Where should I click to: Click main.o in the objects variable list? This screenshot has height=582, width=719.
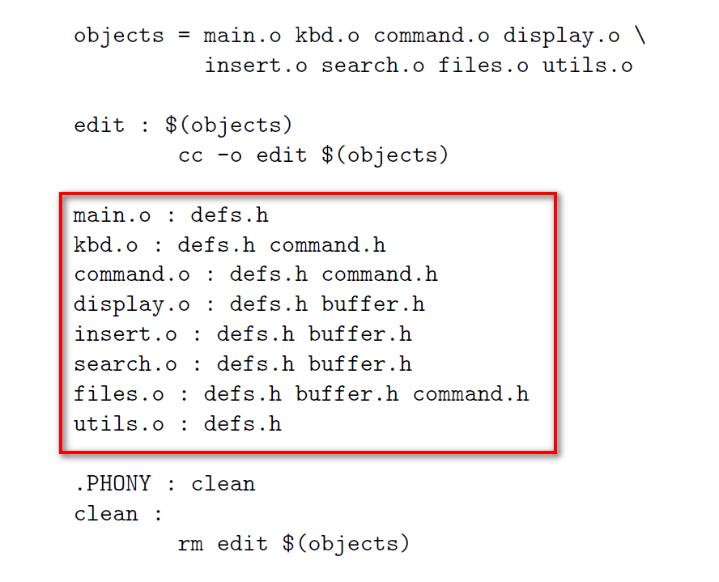(x=242, y=36)
